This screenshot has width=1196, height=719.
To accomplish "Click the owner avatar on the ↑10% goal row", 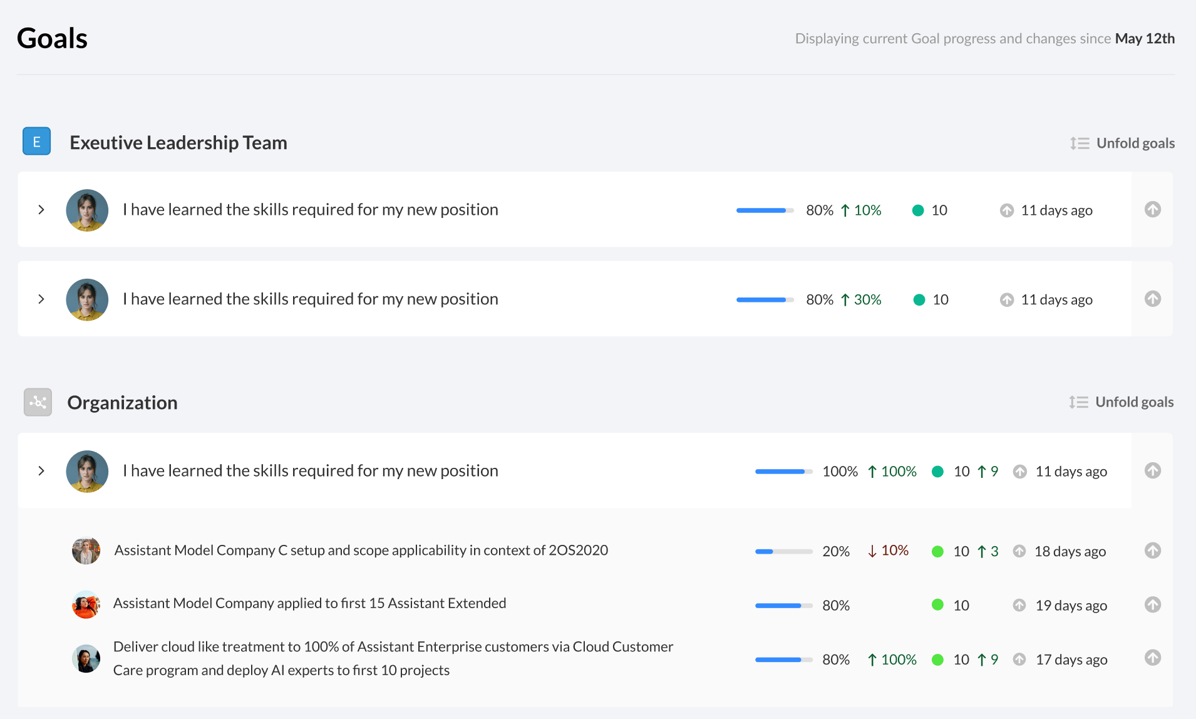I will [x=87, y=210].
